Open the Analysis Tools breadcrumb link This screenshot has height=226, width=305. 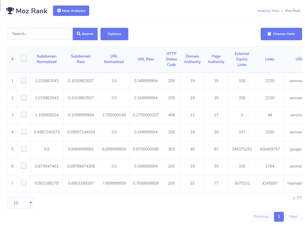[268, 11]
